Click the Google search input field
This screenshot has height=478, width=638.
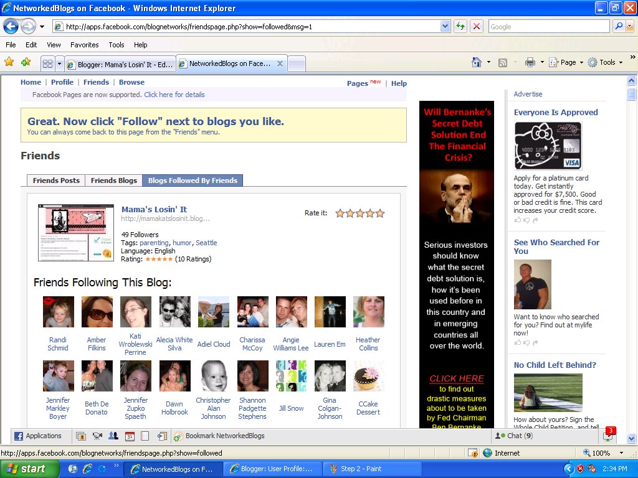coord(548,26)
